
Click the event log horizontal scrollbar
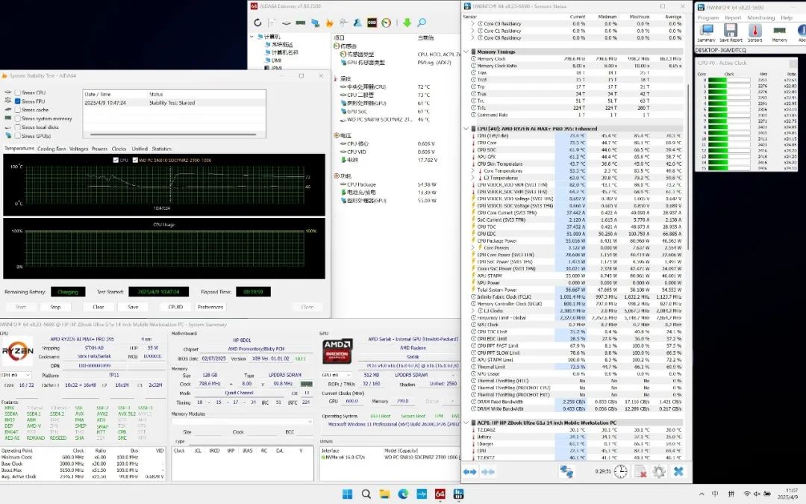point(173,134)
